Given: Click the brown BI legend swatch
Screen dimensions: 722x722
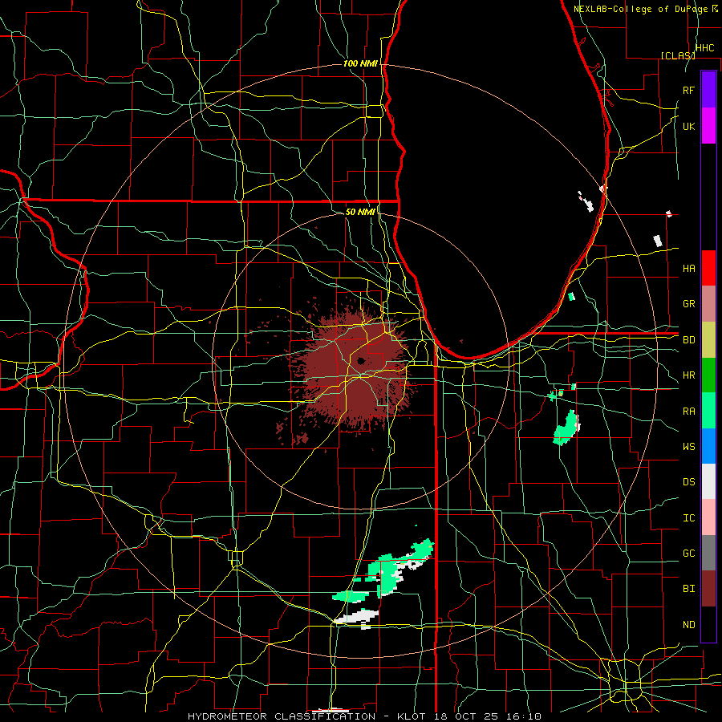Looking at the screenshot, I should tap(708, 589).
